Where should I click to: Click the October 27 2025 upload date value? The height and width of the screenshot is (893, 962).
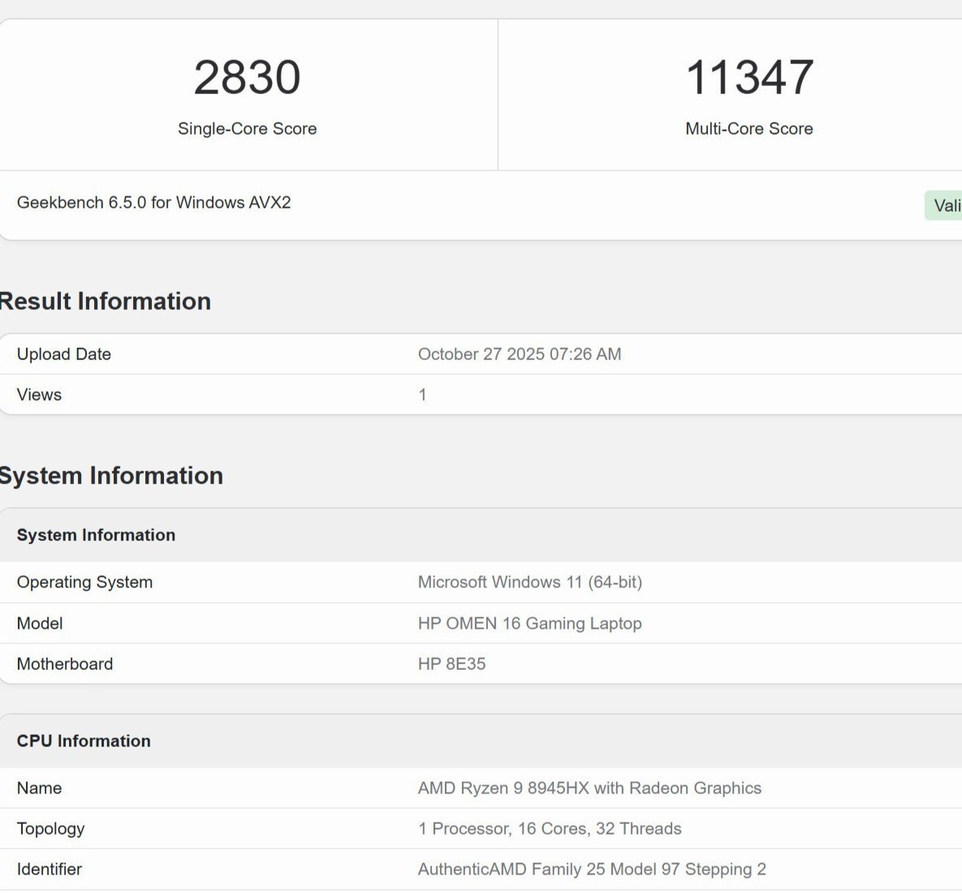pyautogui.click(x=519, y=354)
